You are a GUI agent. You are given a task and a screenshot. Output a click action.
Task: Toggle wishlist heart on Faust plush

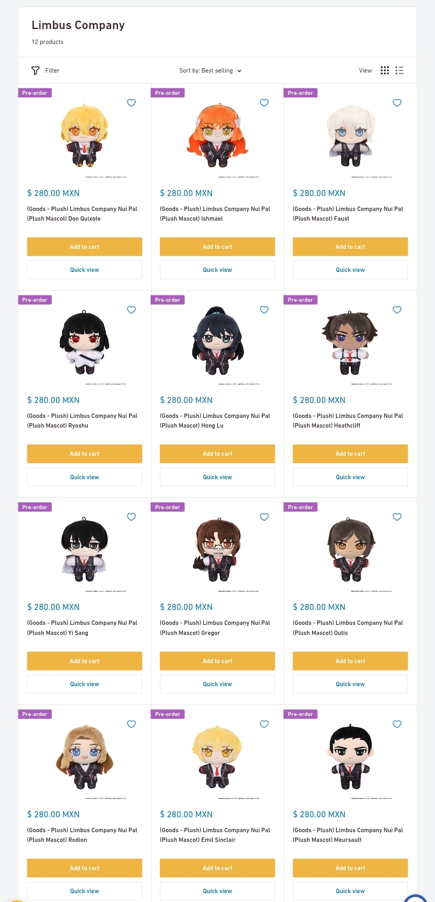[x=397, y=102]
